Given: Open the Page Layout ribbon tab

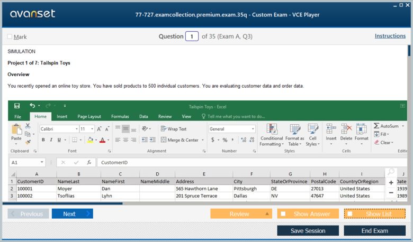Looking at the screenshot, I should [89, 117].
